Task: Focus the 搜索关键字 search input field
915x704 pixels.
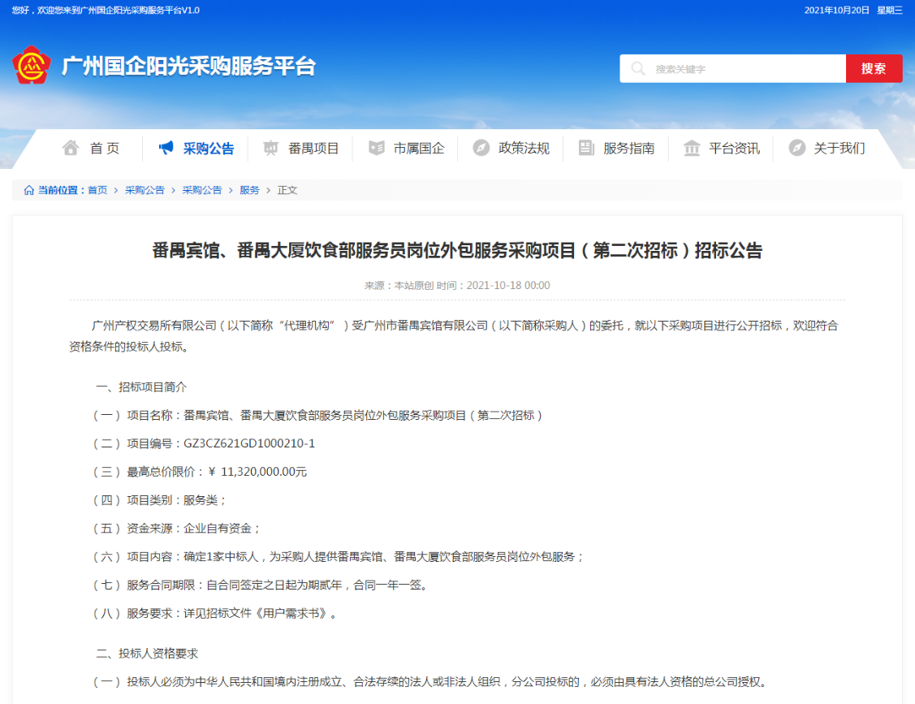Action: pos(732,69)
